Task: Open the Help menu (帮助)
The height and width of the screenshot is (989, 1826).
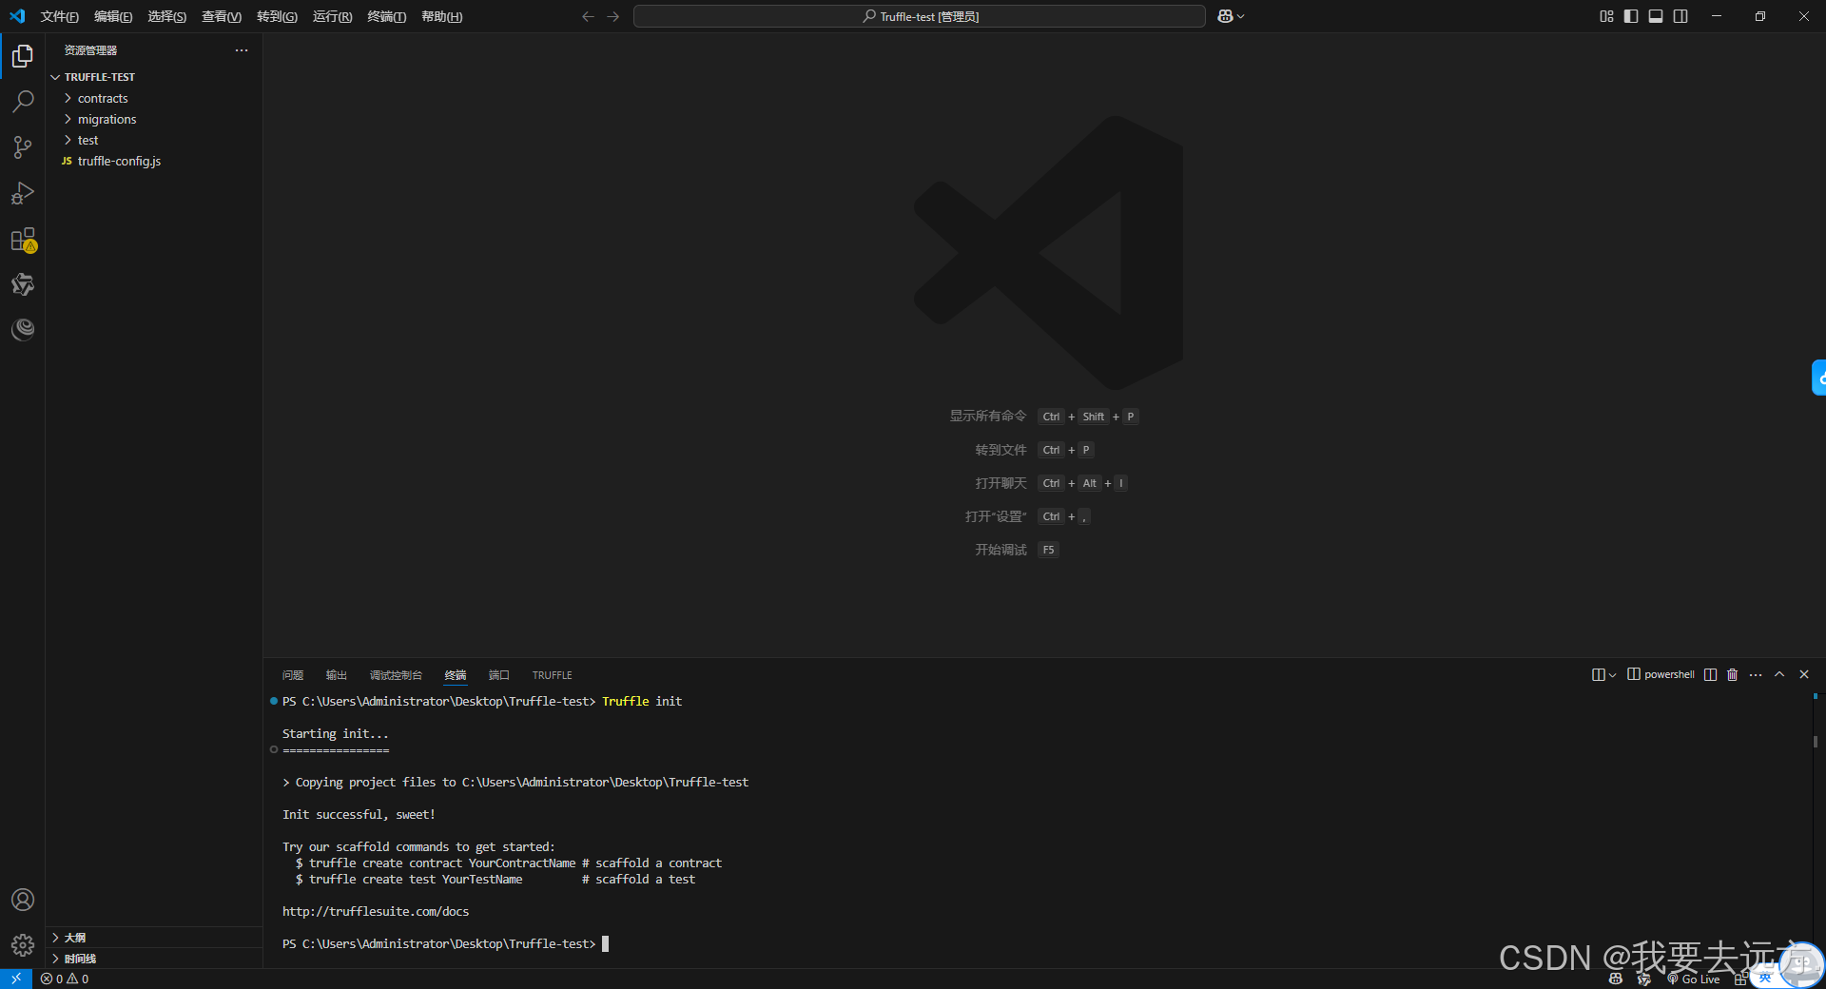Action: coord(442,16)
